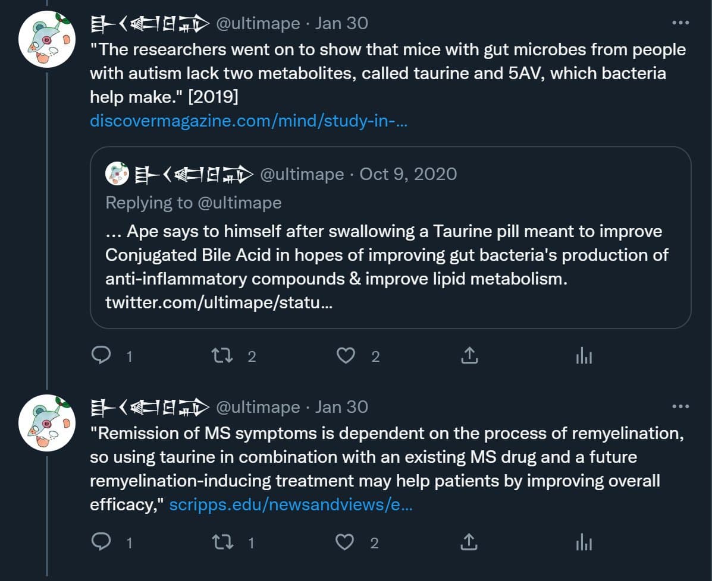Click the @ultimape handle on first tweet
This screenshot has width=712, height=581.
tap(258, 23)
